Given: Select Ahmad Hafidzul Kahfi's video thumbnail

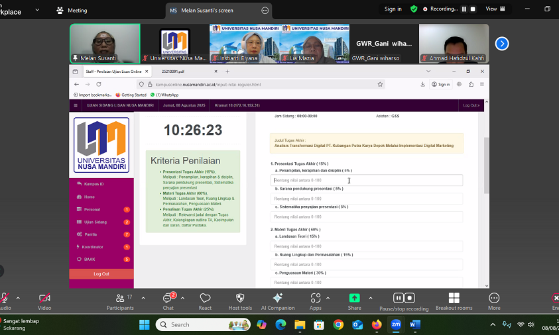Looking at the screenshot, I should tap(454, 44).
